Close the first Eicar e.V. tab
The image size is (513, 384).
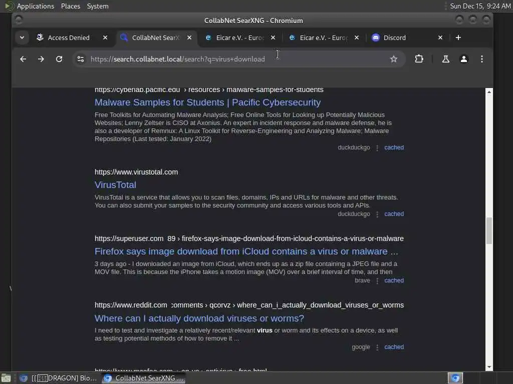(273, 37)
